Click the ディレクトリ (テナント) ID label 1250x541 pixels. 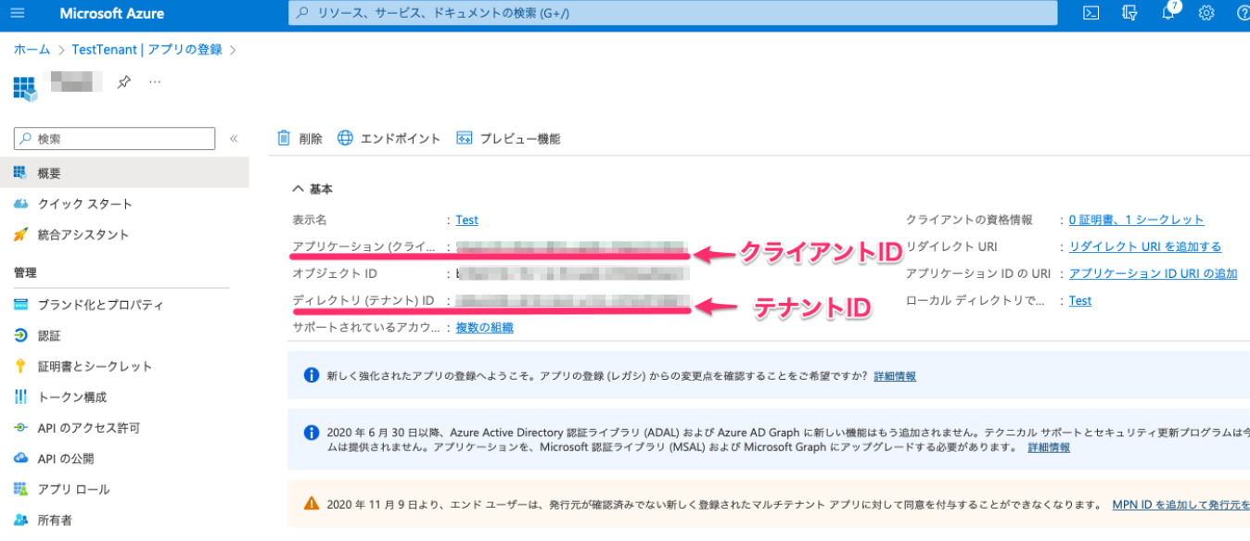click(364, 301)
